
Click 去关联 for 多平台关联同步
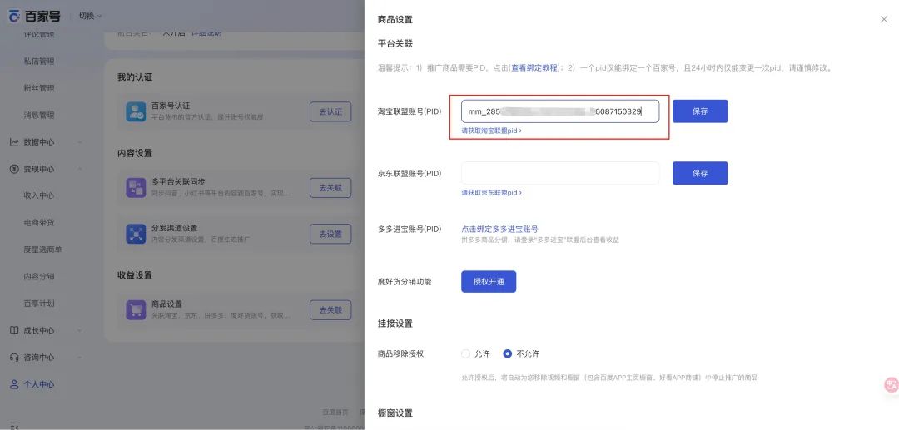click(x=330, y=188)
